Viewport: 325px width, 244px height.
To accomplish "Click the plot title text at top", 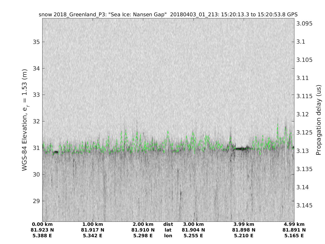I will coord(168,14).
